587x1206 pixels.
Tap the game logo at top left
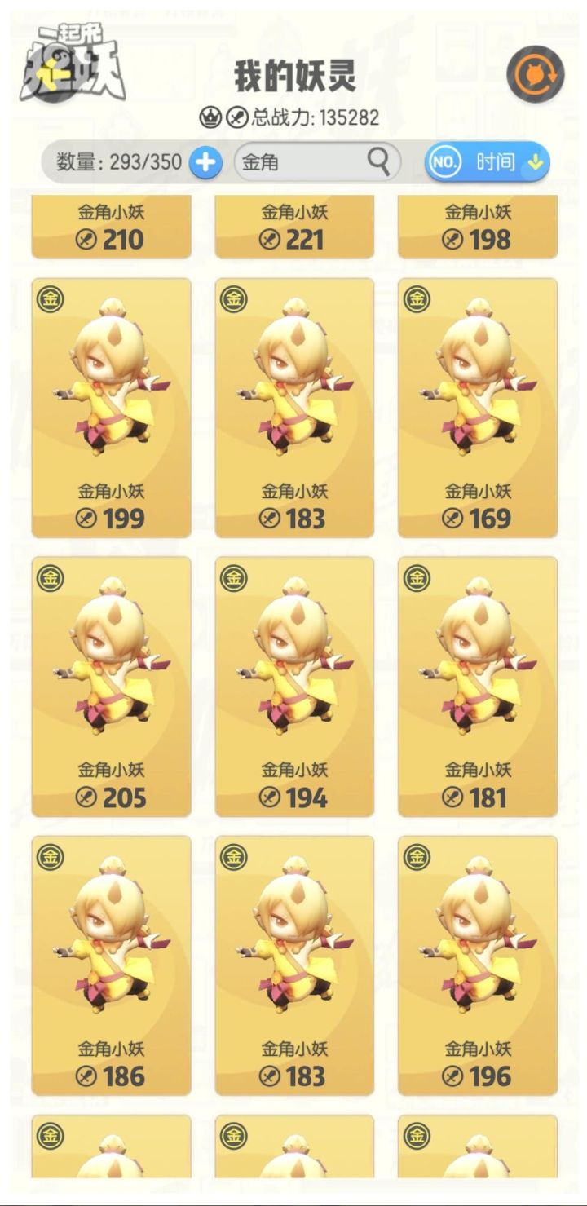pos(73,64)
